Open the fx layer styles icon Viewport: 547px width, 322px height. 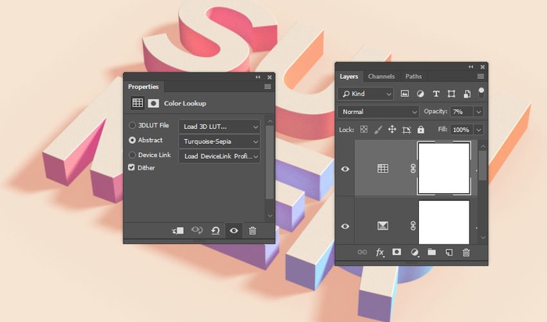(380, 252)
